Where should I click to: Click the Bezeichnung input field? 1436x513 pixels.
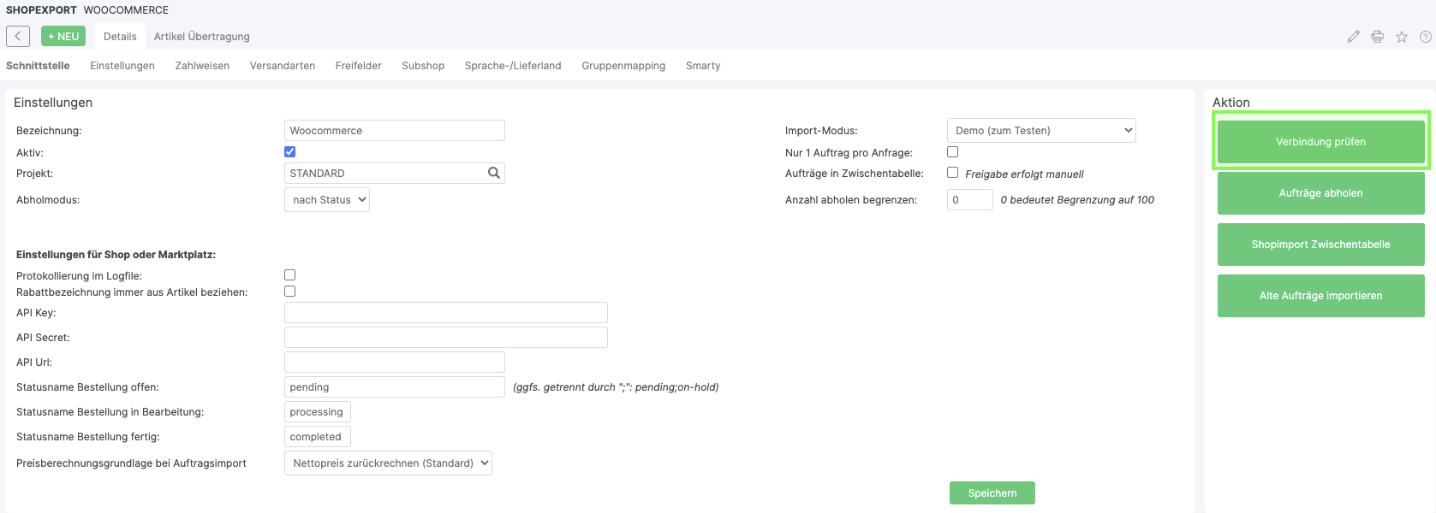click(x=395, y=130)
